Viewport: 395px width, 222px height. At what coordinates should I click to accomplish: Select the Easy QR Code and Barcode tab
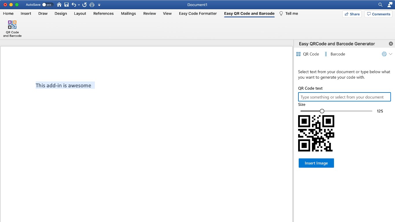249,14
